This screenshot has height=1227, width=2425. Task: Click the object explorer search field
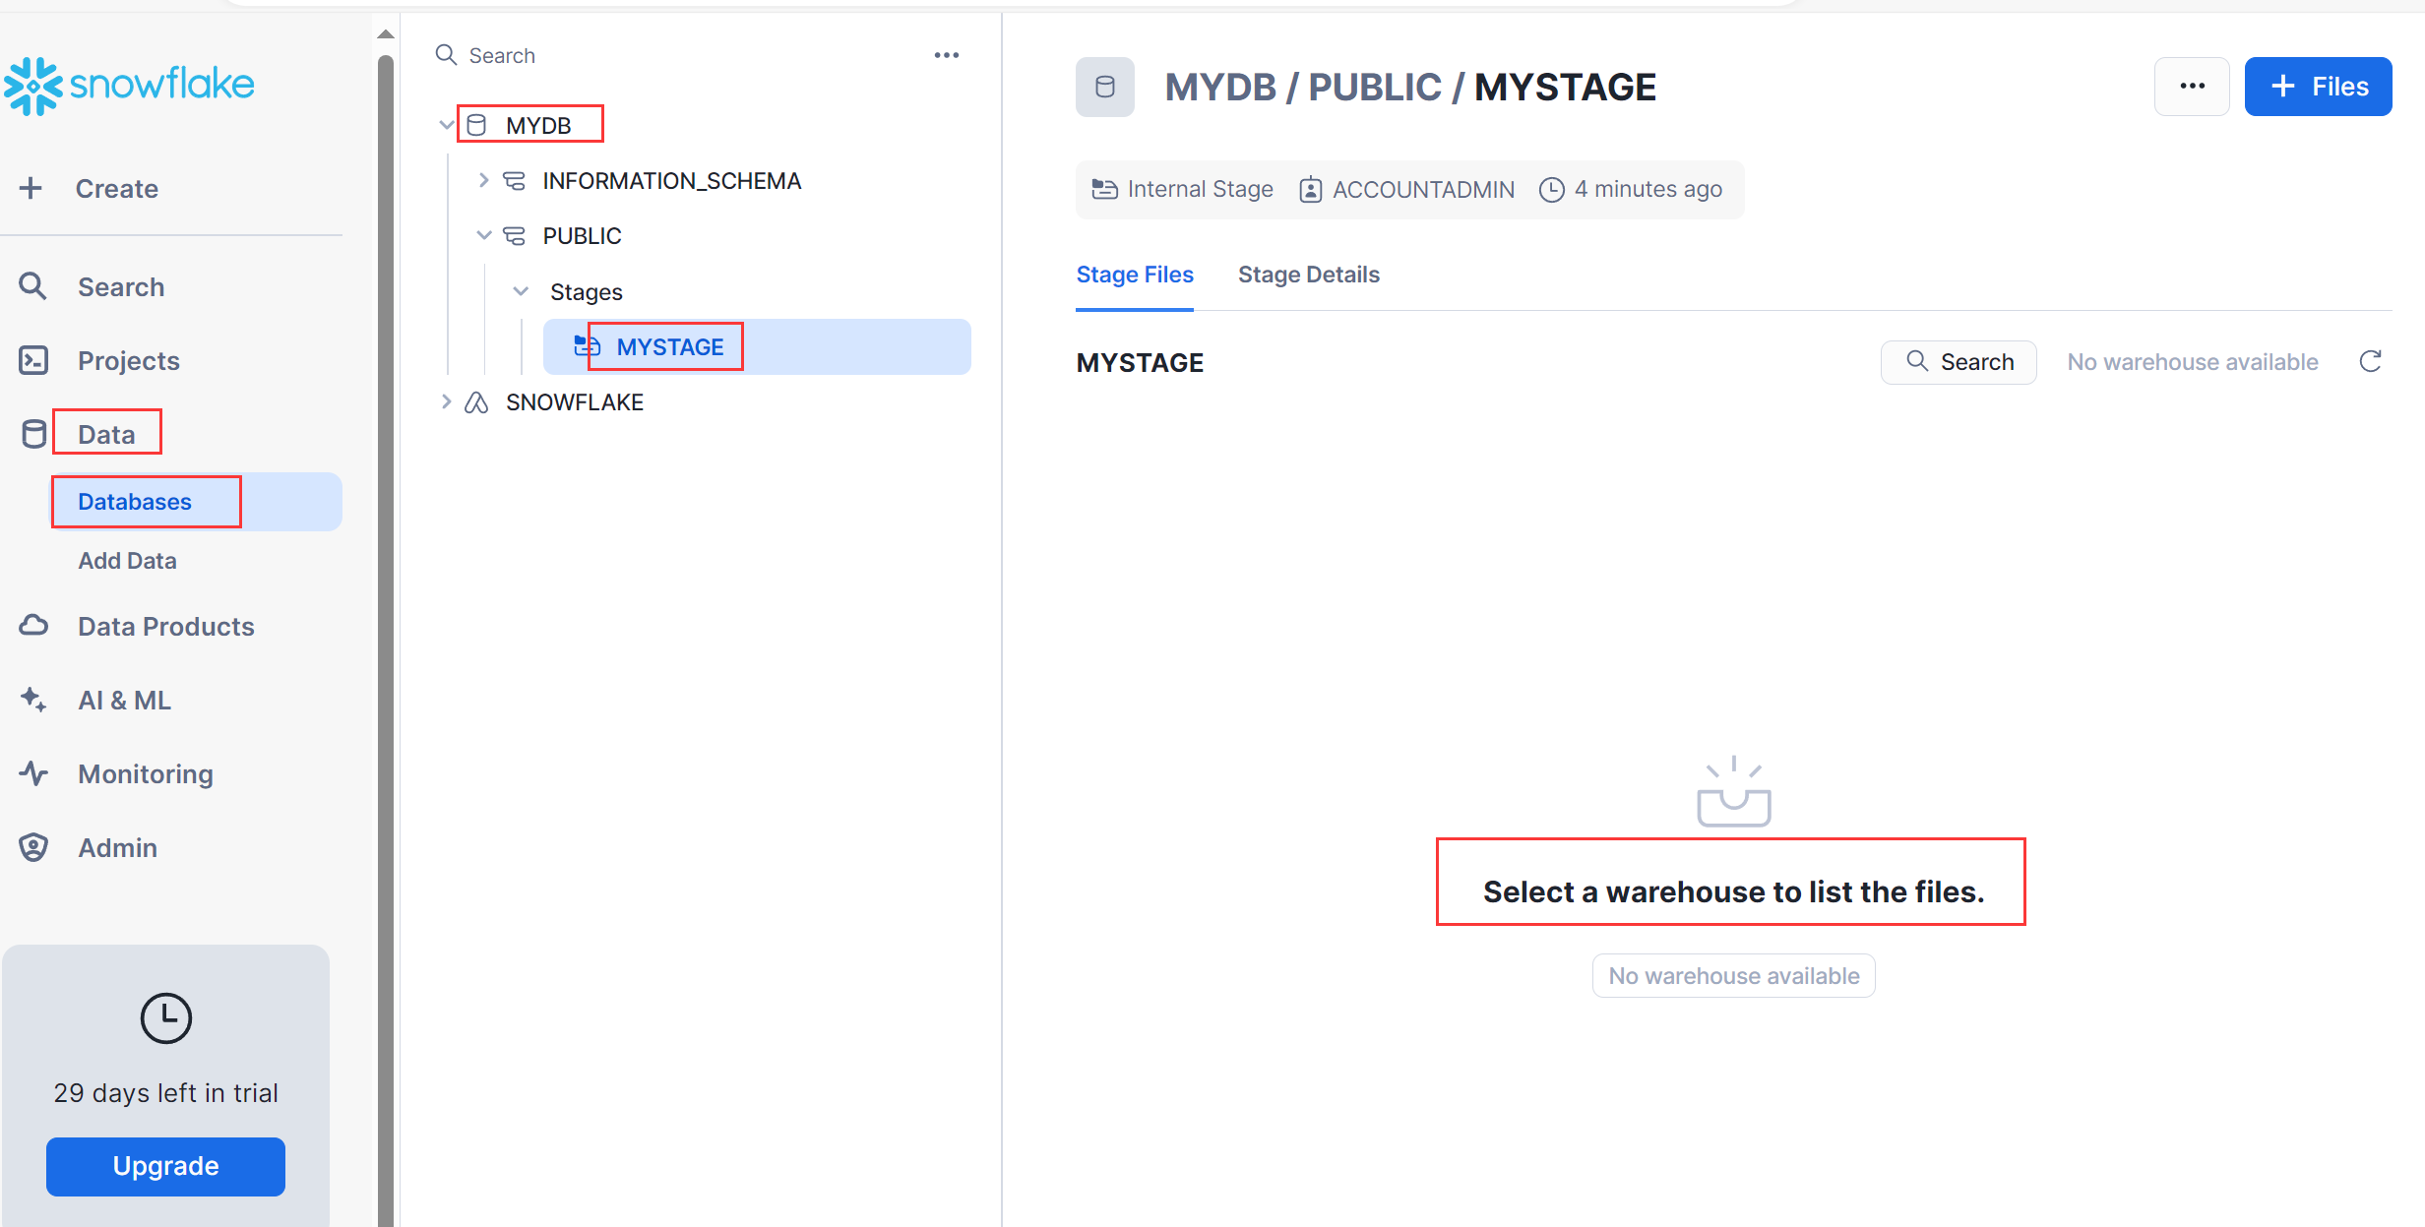click(x=679, y=55)
